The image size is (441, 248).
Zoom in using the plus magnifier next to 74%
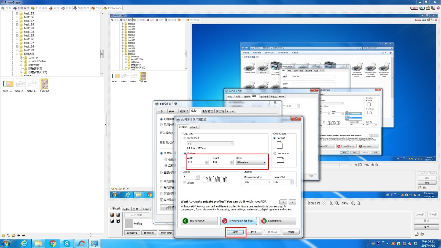click(353, 203)
